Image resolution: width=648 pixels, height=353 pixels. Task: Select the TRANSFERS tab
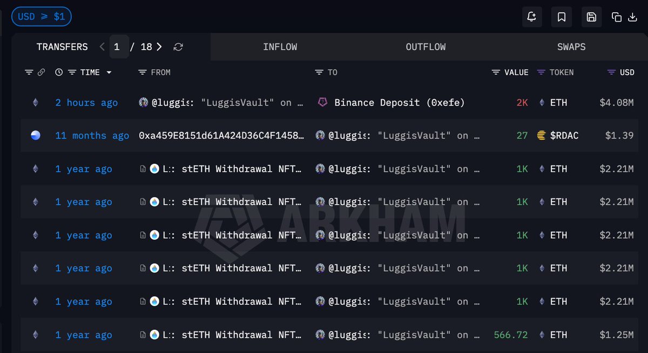coord(62,47)
